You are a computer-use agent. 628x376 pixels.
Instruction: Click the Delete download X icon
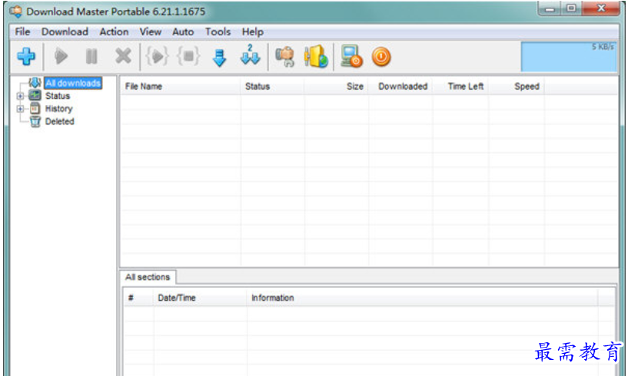(123, 57)
